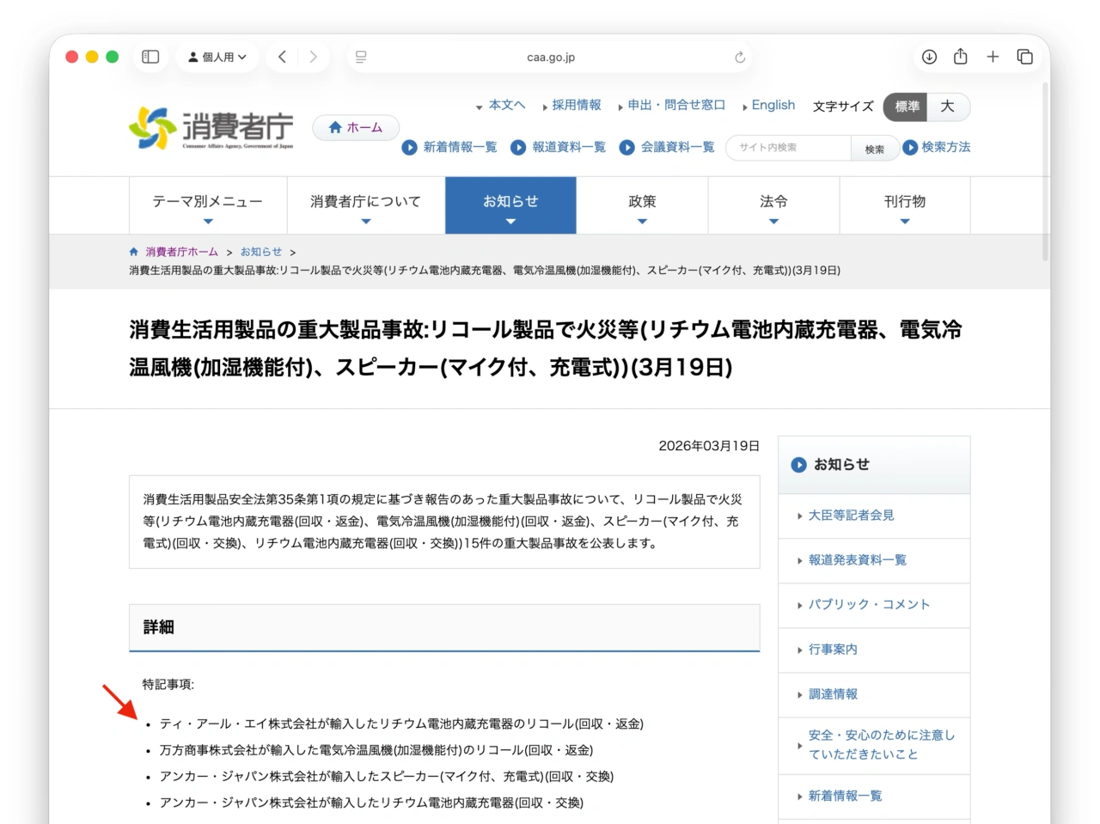
Task: Switch text size back to 標準
Action: click(x=905, y=107)
